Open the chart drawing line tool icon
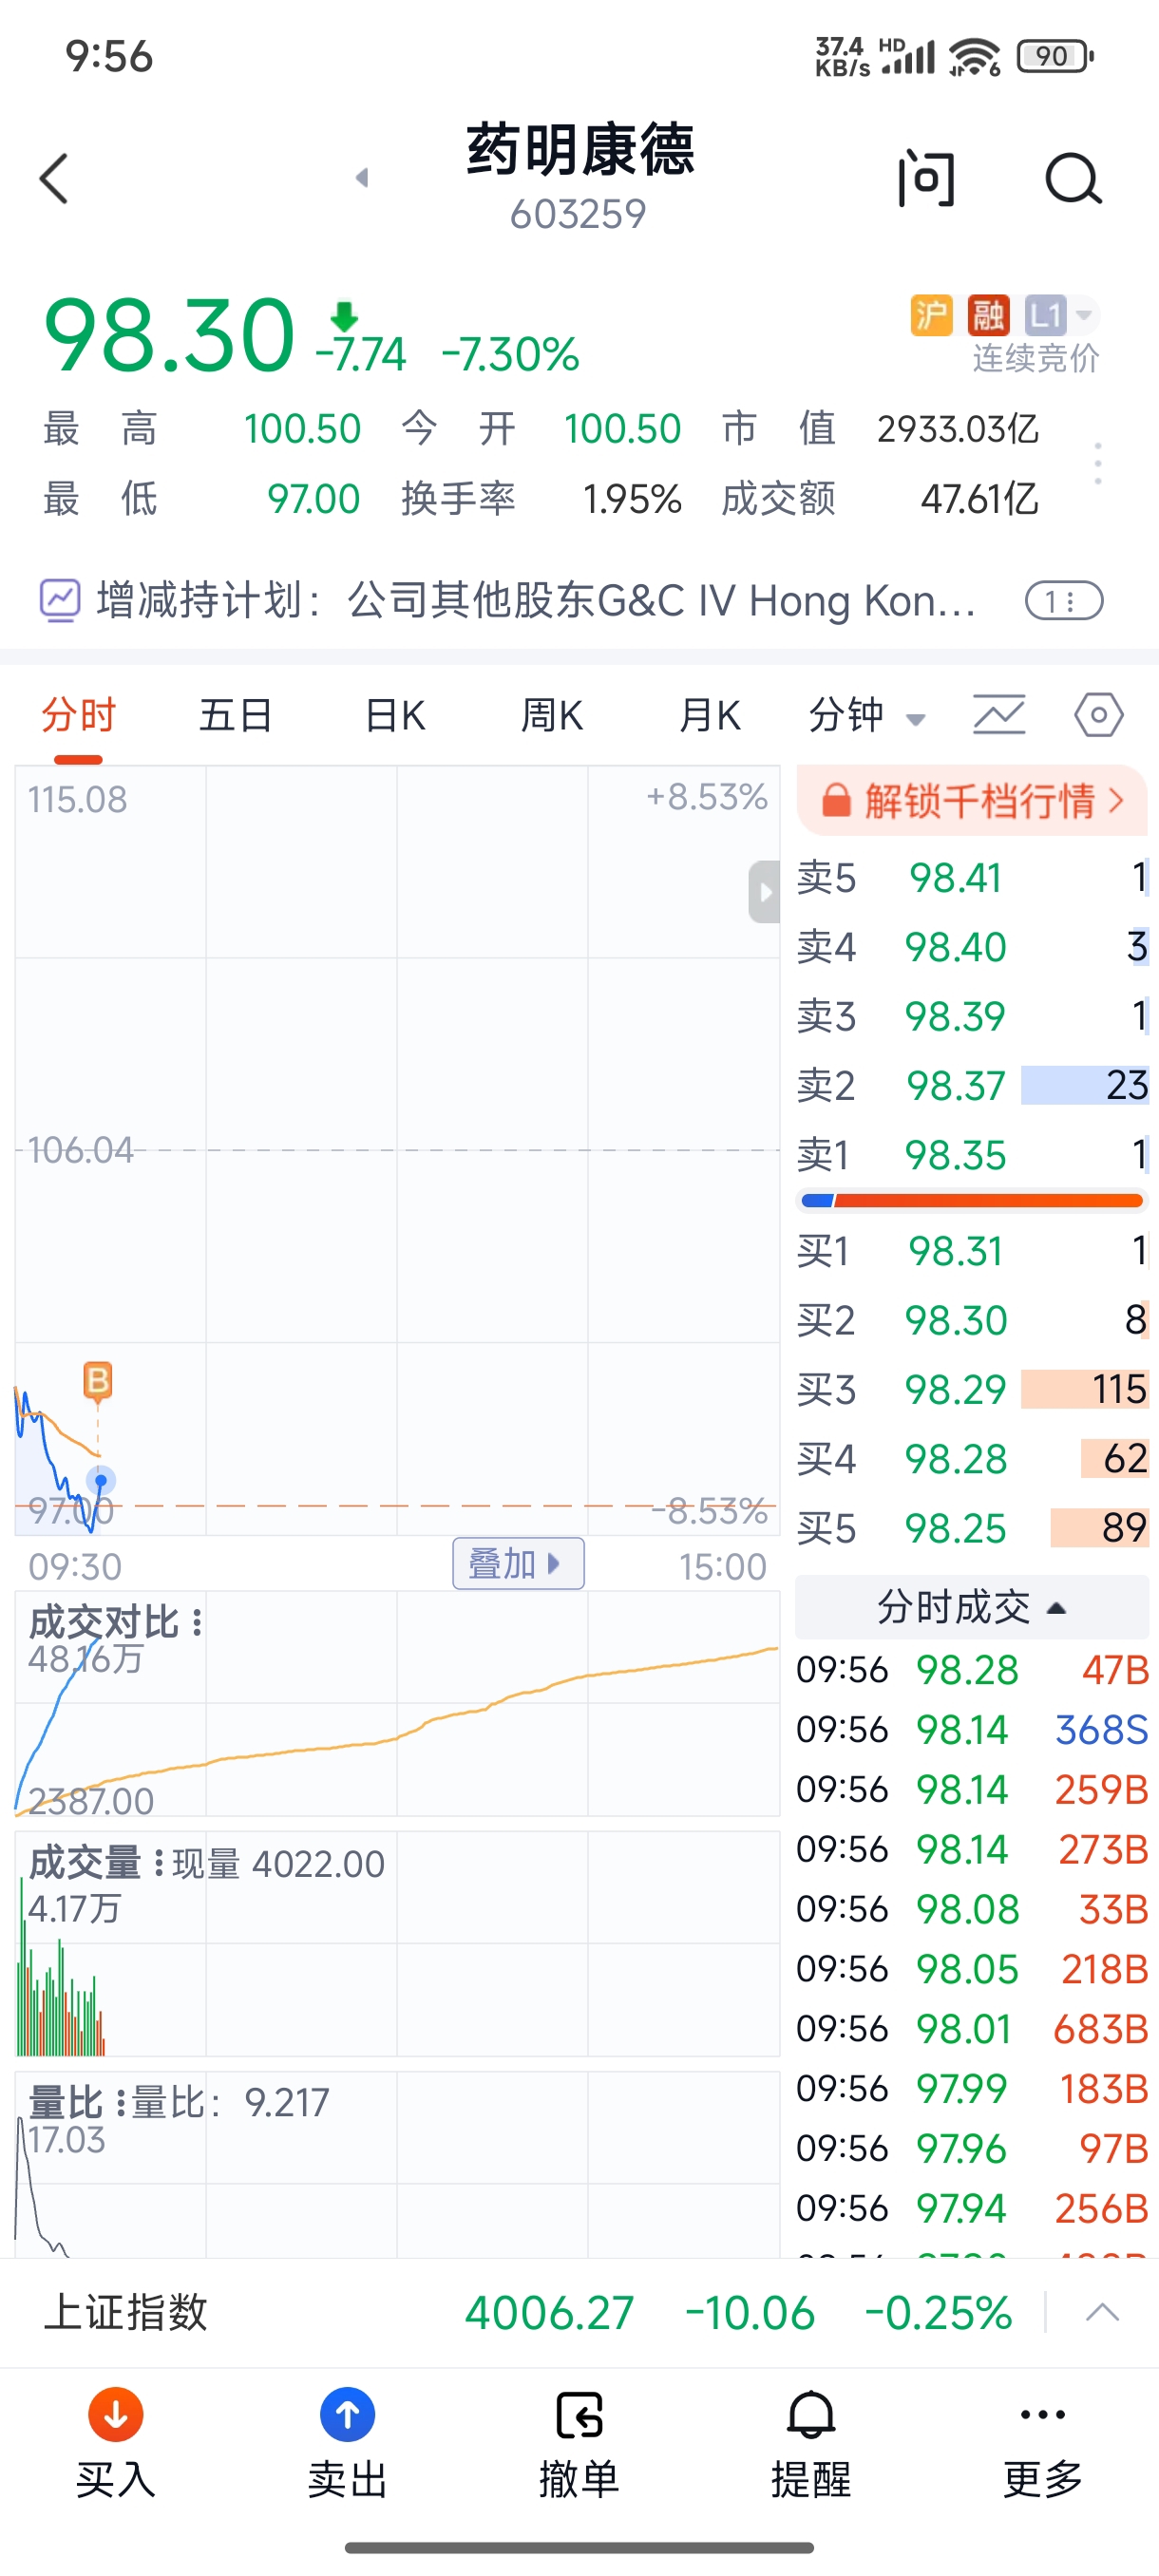 (x=999, y=715)
